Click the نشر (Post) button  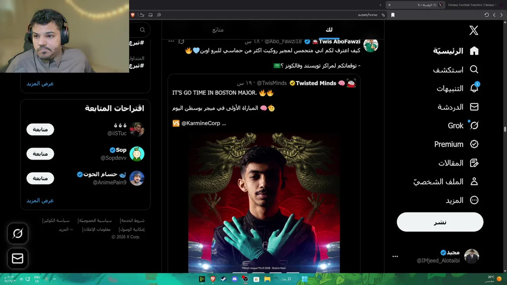[440, 222]
